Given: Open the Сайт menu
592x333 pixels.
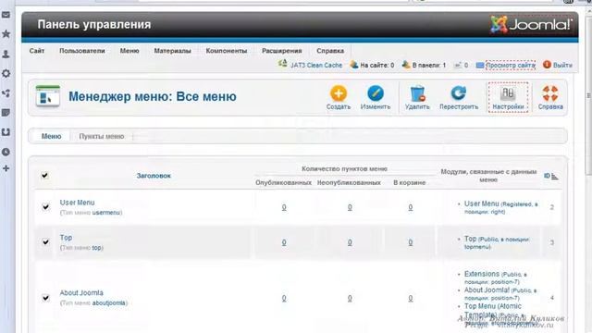Looking at the screenshot, I should click(x=37, y=51).
